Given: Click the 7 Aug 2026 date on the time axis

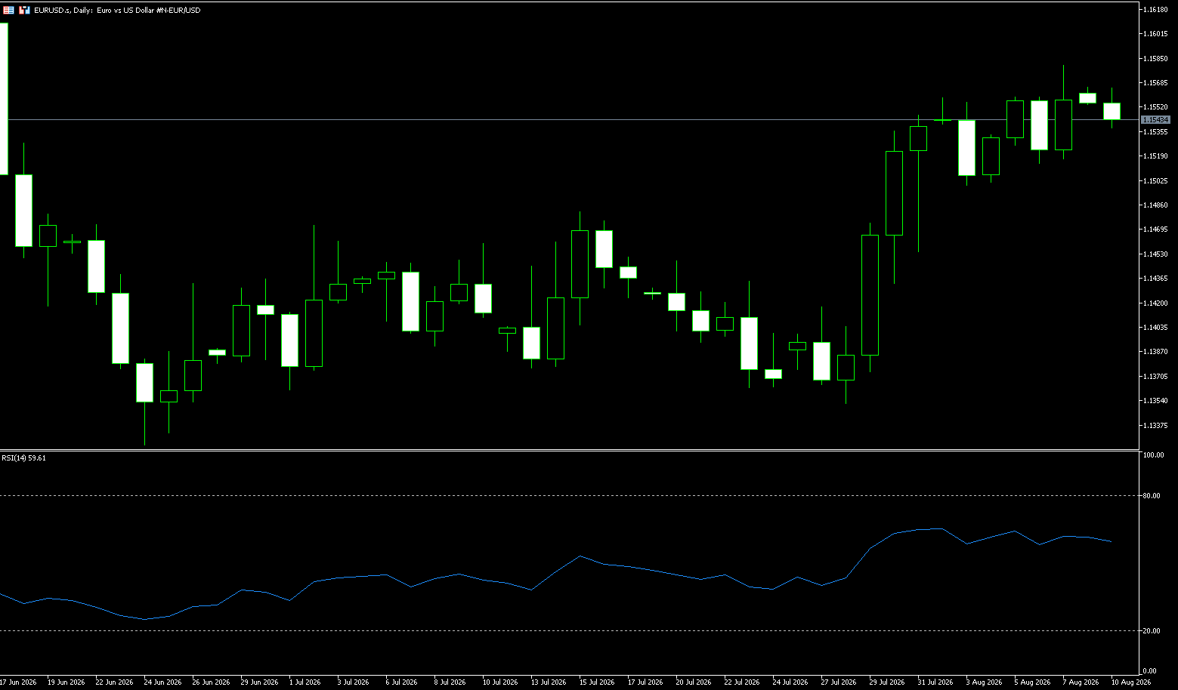Looking at the screenshot, I should 1081,682.
